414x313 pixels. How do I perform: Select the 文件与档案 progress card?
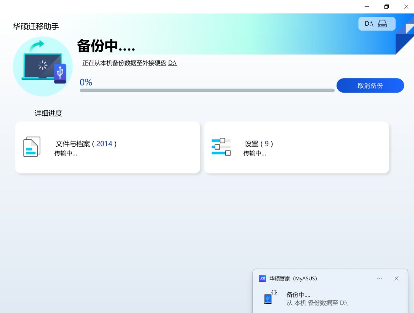tap(107, 147)
